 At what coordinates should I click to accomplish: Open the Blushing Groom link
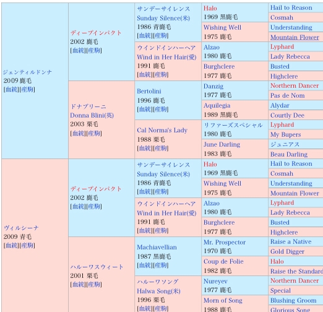pos(293,300)
